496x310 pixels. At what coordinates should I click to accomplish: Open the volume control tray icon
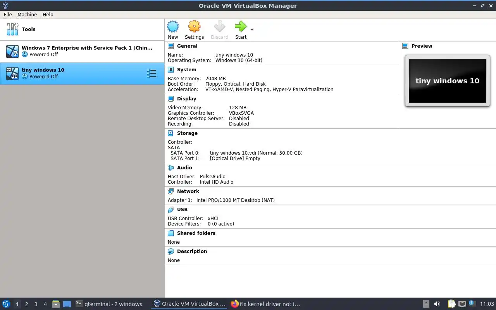(437, 304)
